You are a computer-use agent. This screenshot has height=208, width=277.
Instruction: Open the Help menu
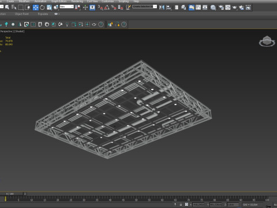point(136,1)
